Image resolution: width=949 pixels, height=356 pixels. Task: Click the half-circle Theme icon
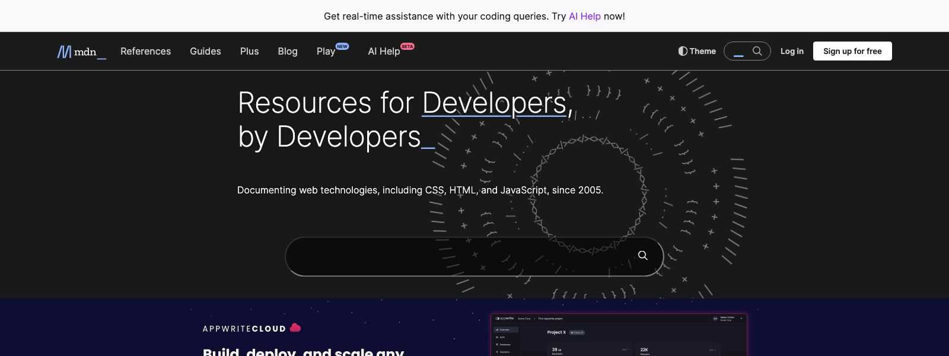683,51
